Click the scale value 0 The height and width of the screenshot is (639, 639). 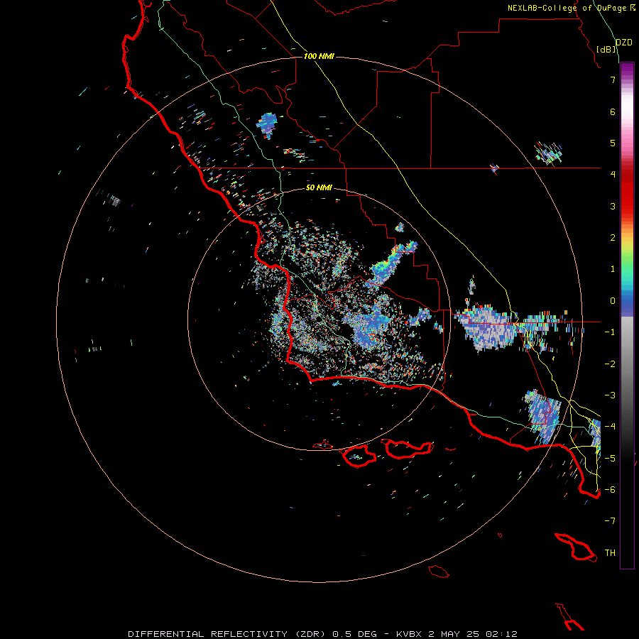613,301
